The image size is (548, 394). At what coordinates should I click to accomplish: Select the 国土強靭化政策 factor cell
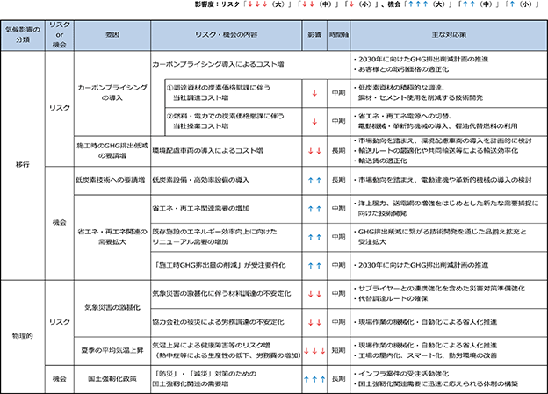tap(112, 379)
